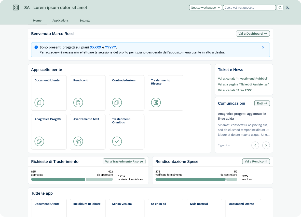
Task: Click the magnifying glass search icon
Action: (280, 7)
